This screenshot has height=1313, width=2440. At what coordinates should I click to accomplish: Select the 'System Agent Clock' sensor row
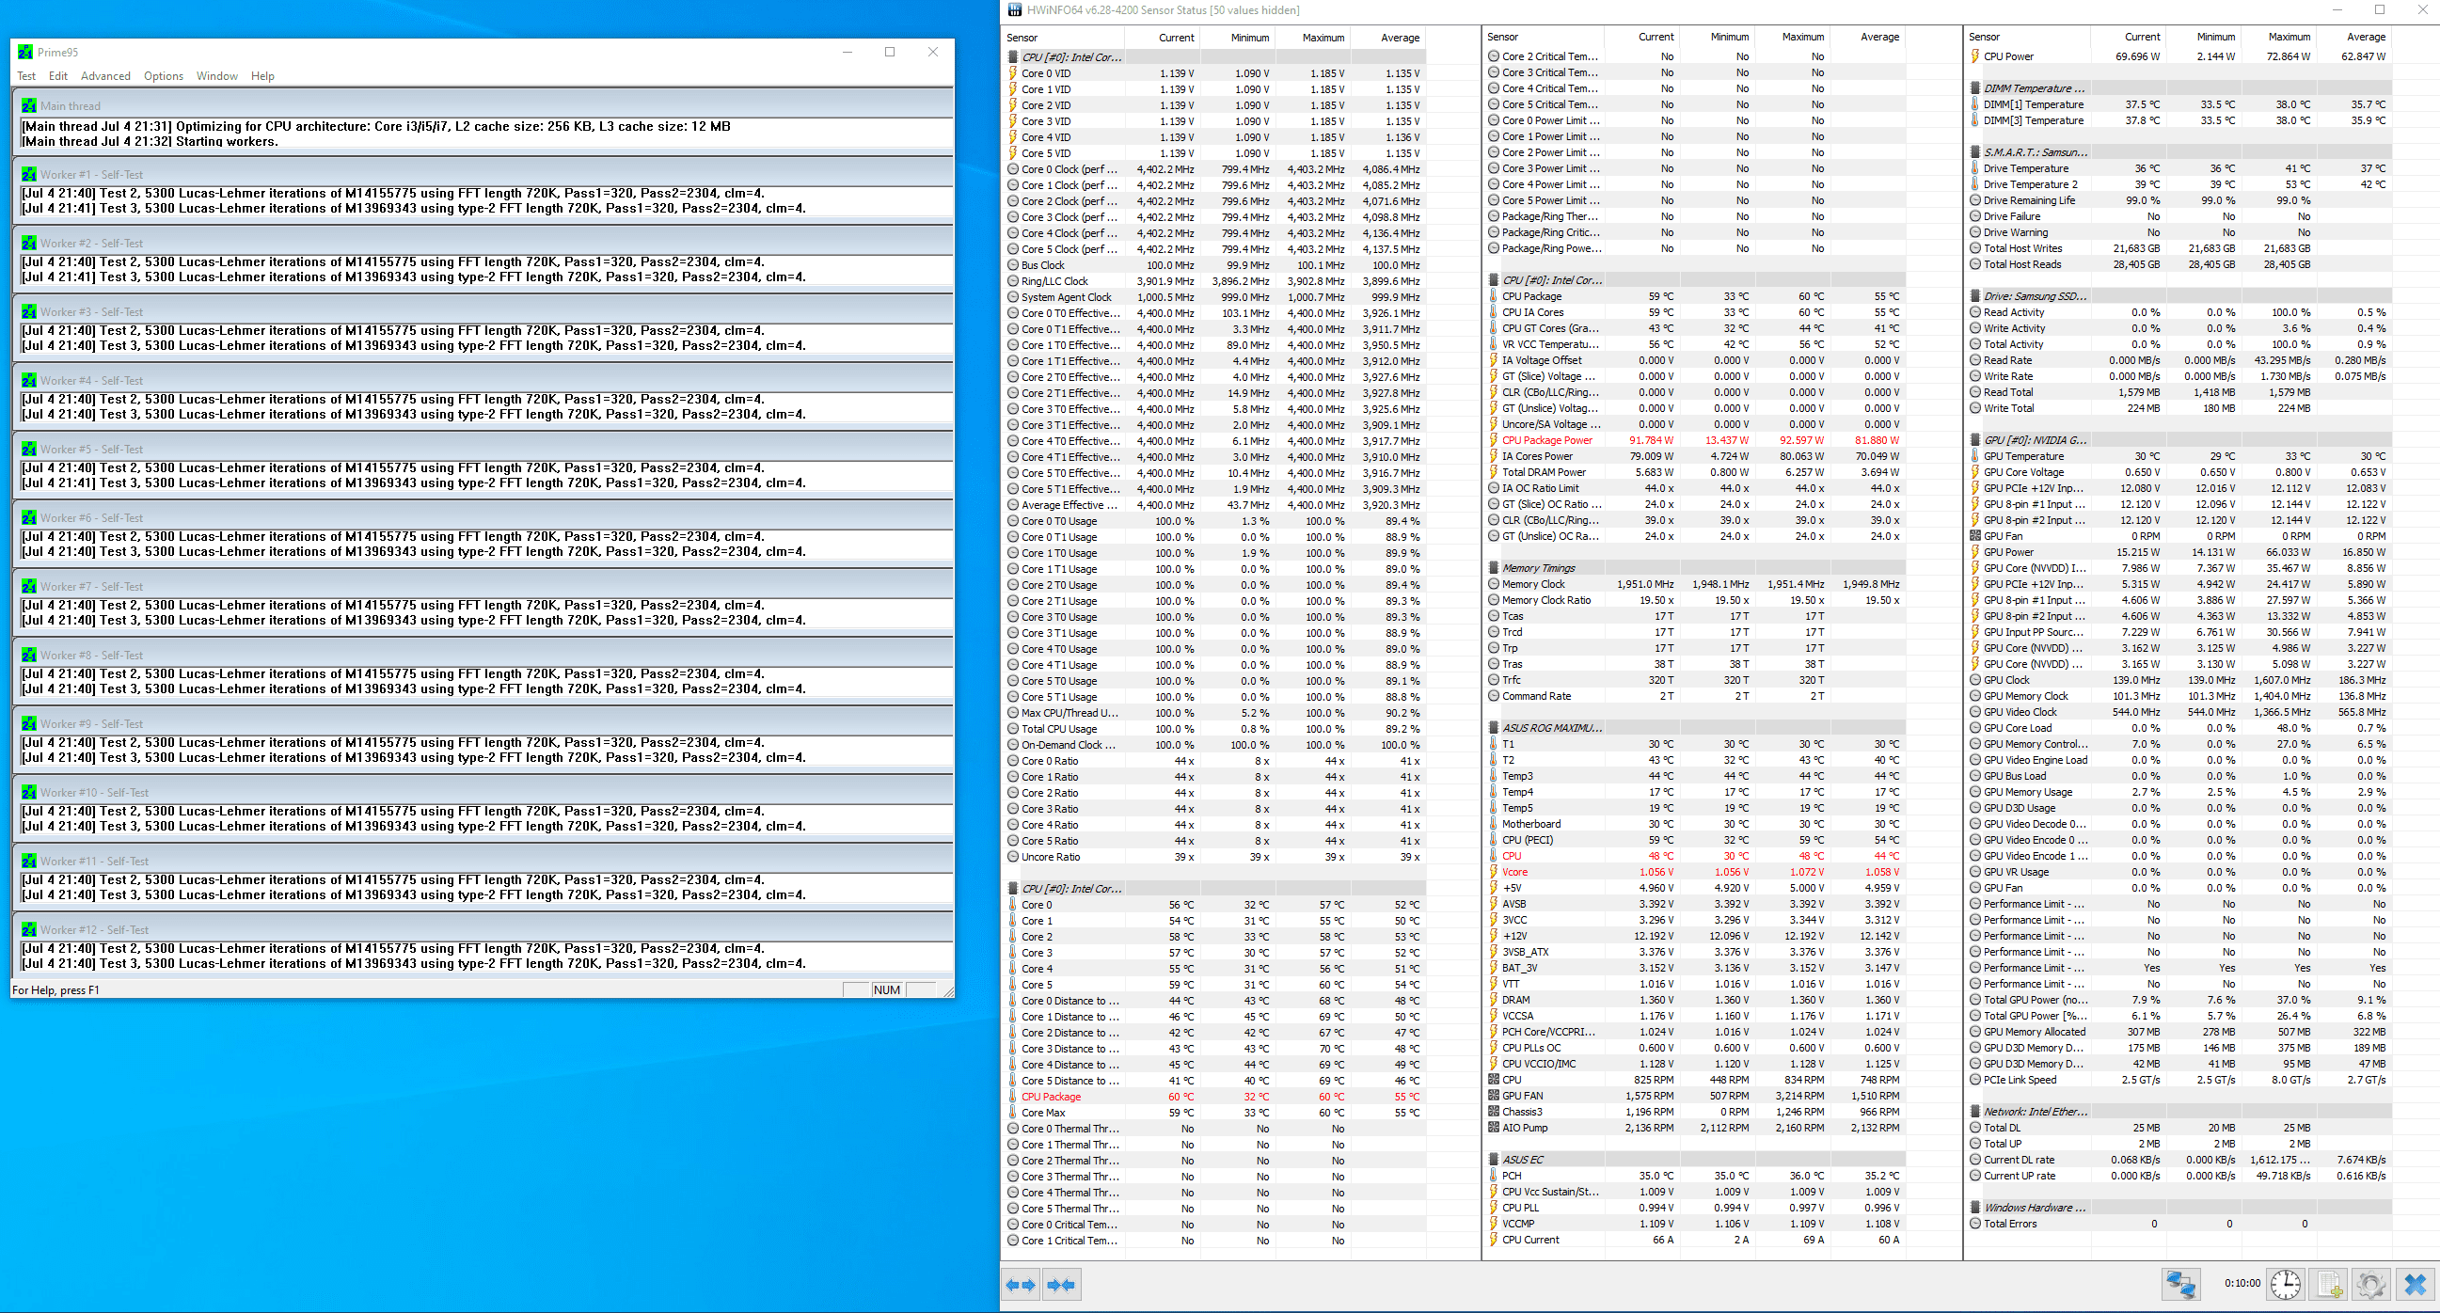coord(1214,297)
